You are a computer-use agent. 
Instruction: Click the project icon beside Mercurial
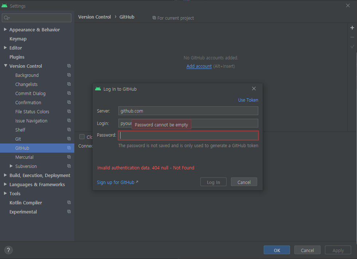pyautogui.click(x=69, y=157)
